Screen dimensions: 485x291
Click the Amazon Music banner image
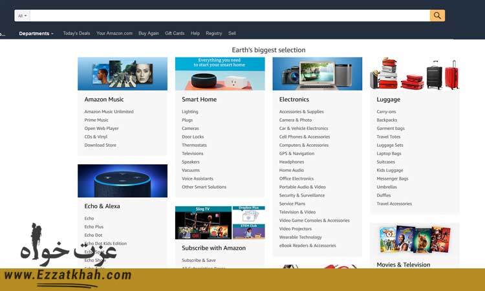[122, 74]
